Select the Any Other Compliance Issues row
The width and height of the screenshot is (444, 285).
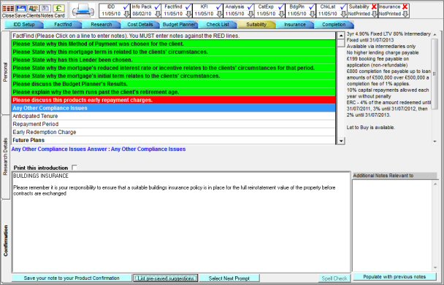tap(174, 108)
